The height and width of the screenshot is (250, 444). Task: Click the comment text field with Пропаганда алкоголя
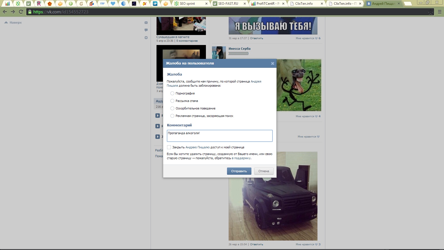pyautogui.click(x=220, y=136)
